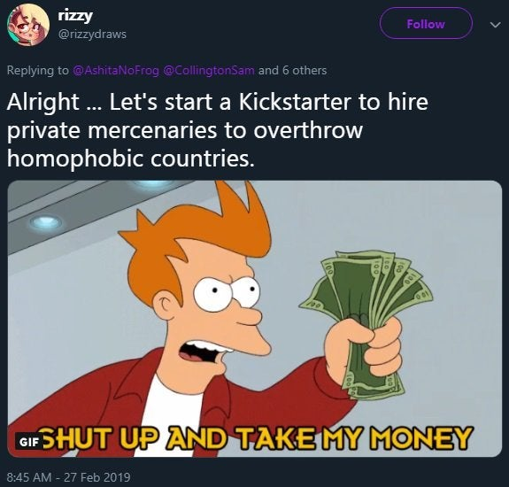Click the words 'homophobic countries' in tweet
Image resolution: width=509 pixels, height=487 pixels.
(130, 158)
